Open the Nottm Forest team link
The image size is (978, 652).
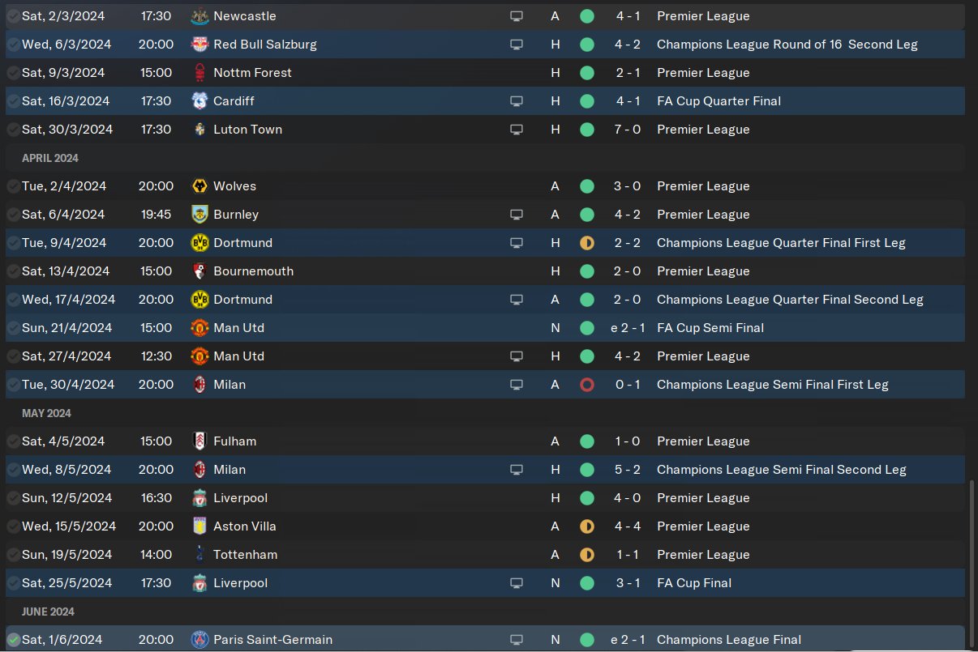tap(252, 73)
